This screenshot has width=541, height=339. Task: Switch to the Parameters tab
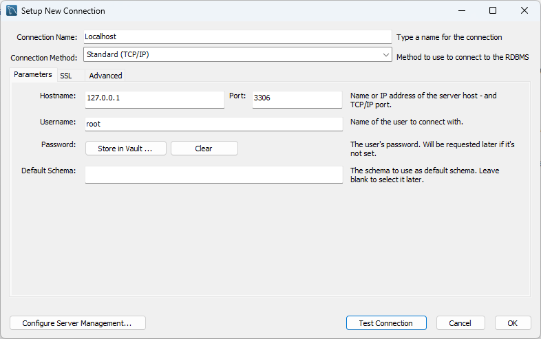(32, 75)
